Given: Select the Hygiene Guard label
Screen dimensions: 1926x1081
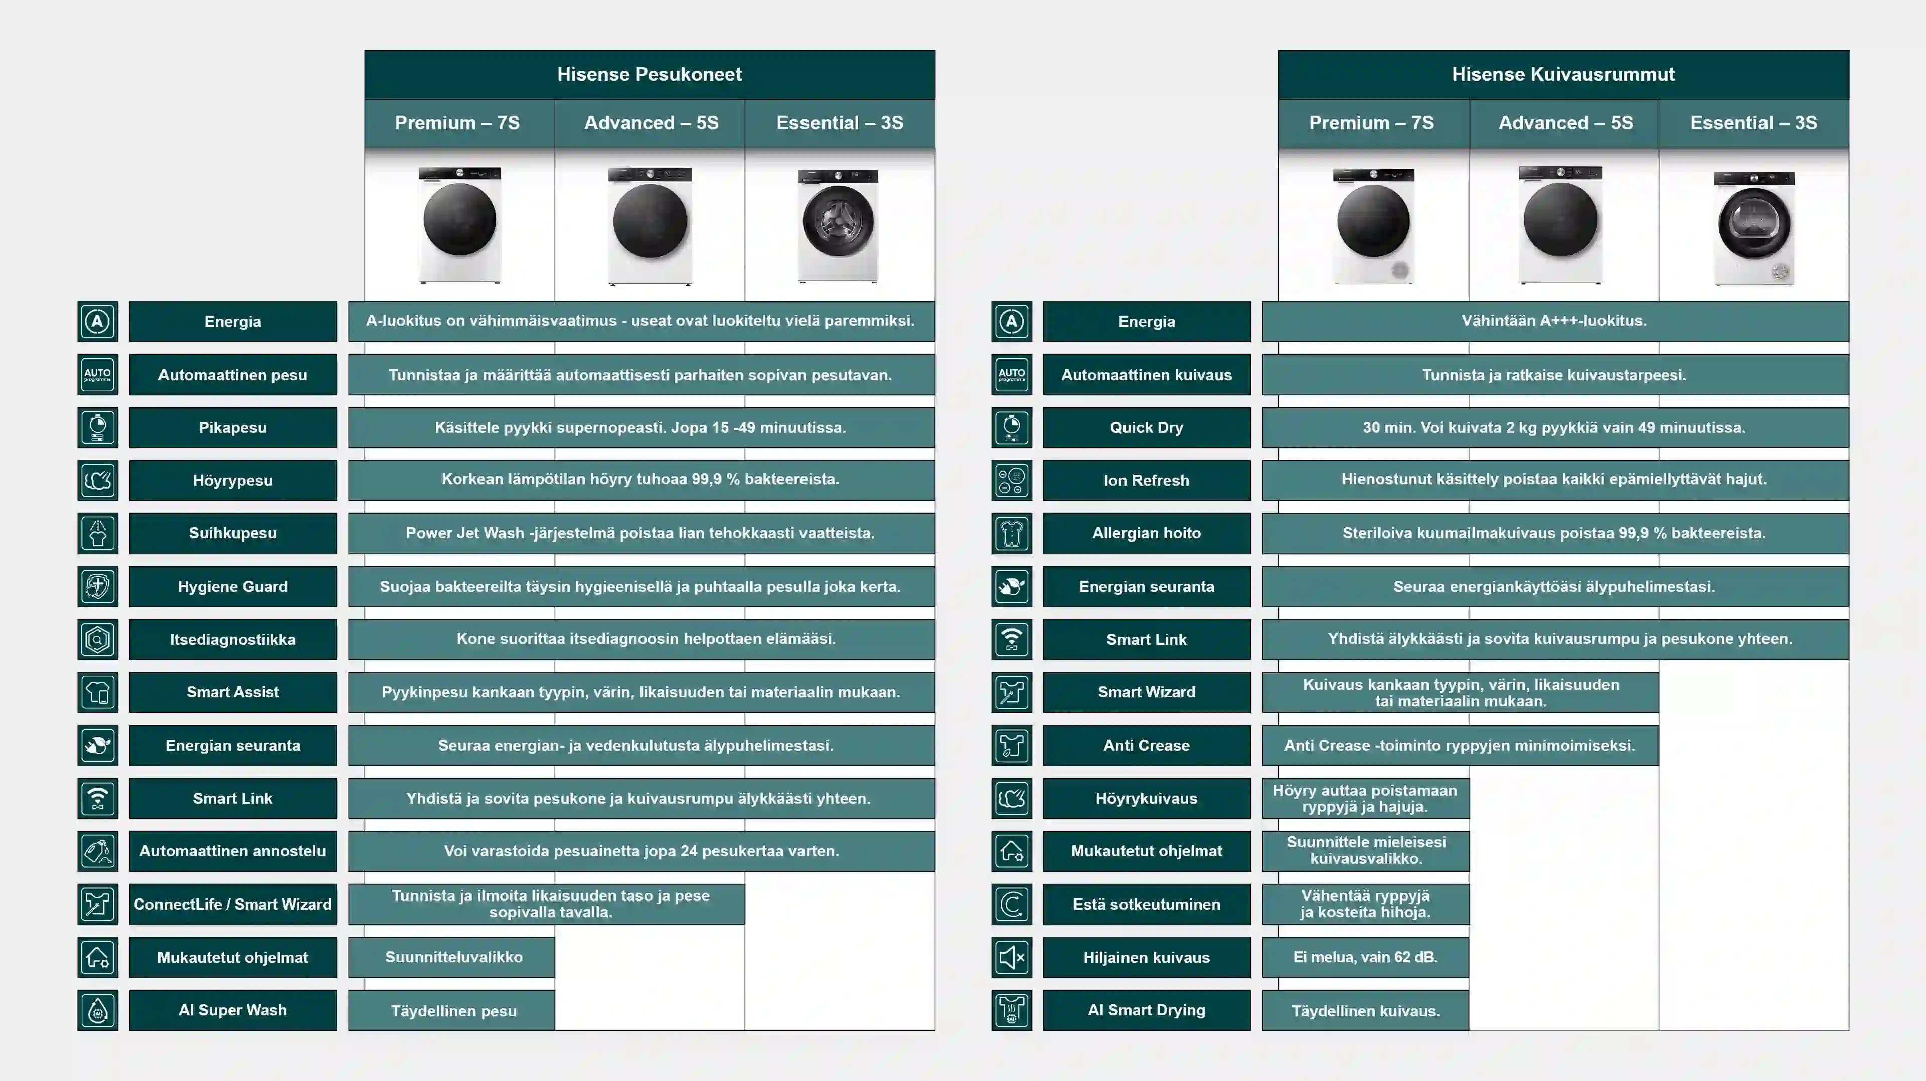Looking at the screenshot, I should point(233,586).
